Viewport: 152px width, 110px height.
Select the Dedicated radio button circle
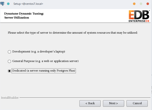click(x=10, y=71)
